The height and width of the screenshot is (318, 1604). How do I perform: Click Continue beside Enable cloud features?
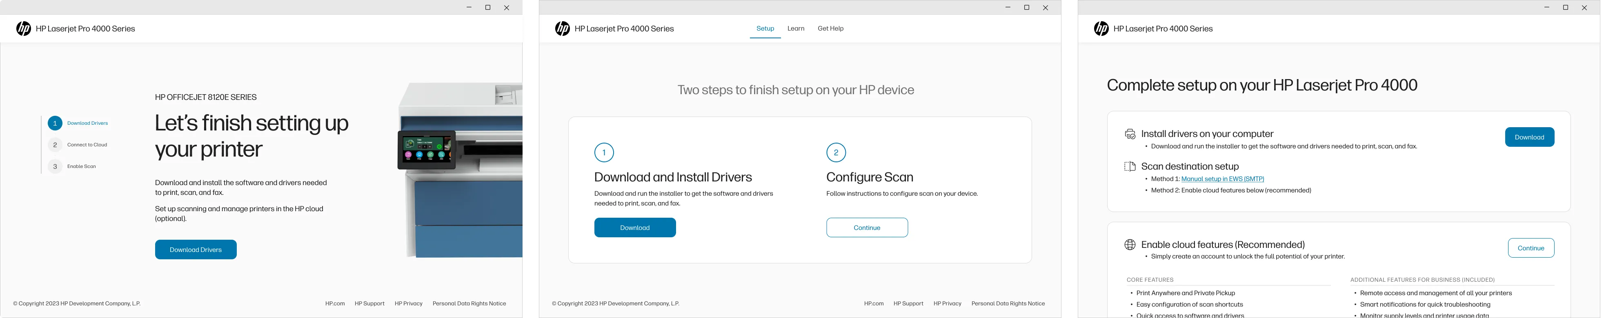[1531, 248]
